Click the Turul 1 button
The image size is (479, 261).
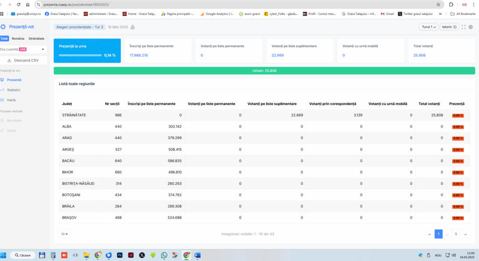click(x=428, y=27)
